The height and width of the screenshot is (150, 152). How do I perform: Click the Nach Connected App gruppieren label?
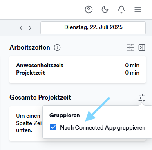[x=103, y=127]
